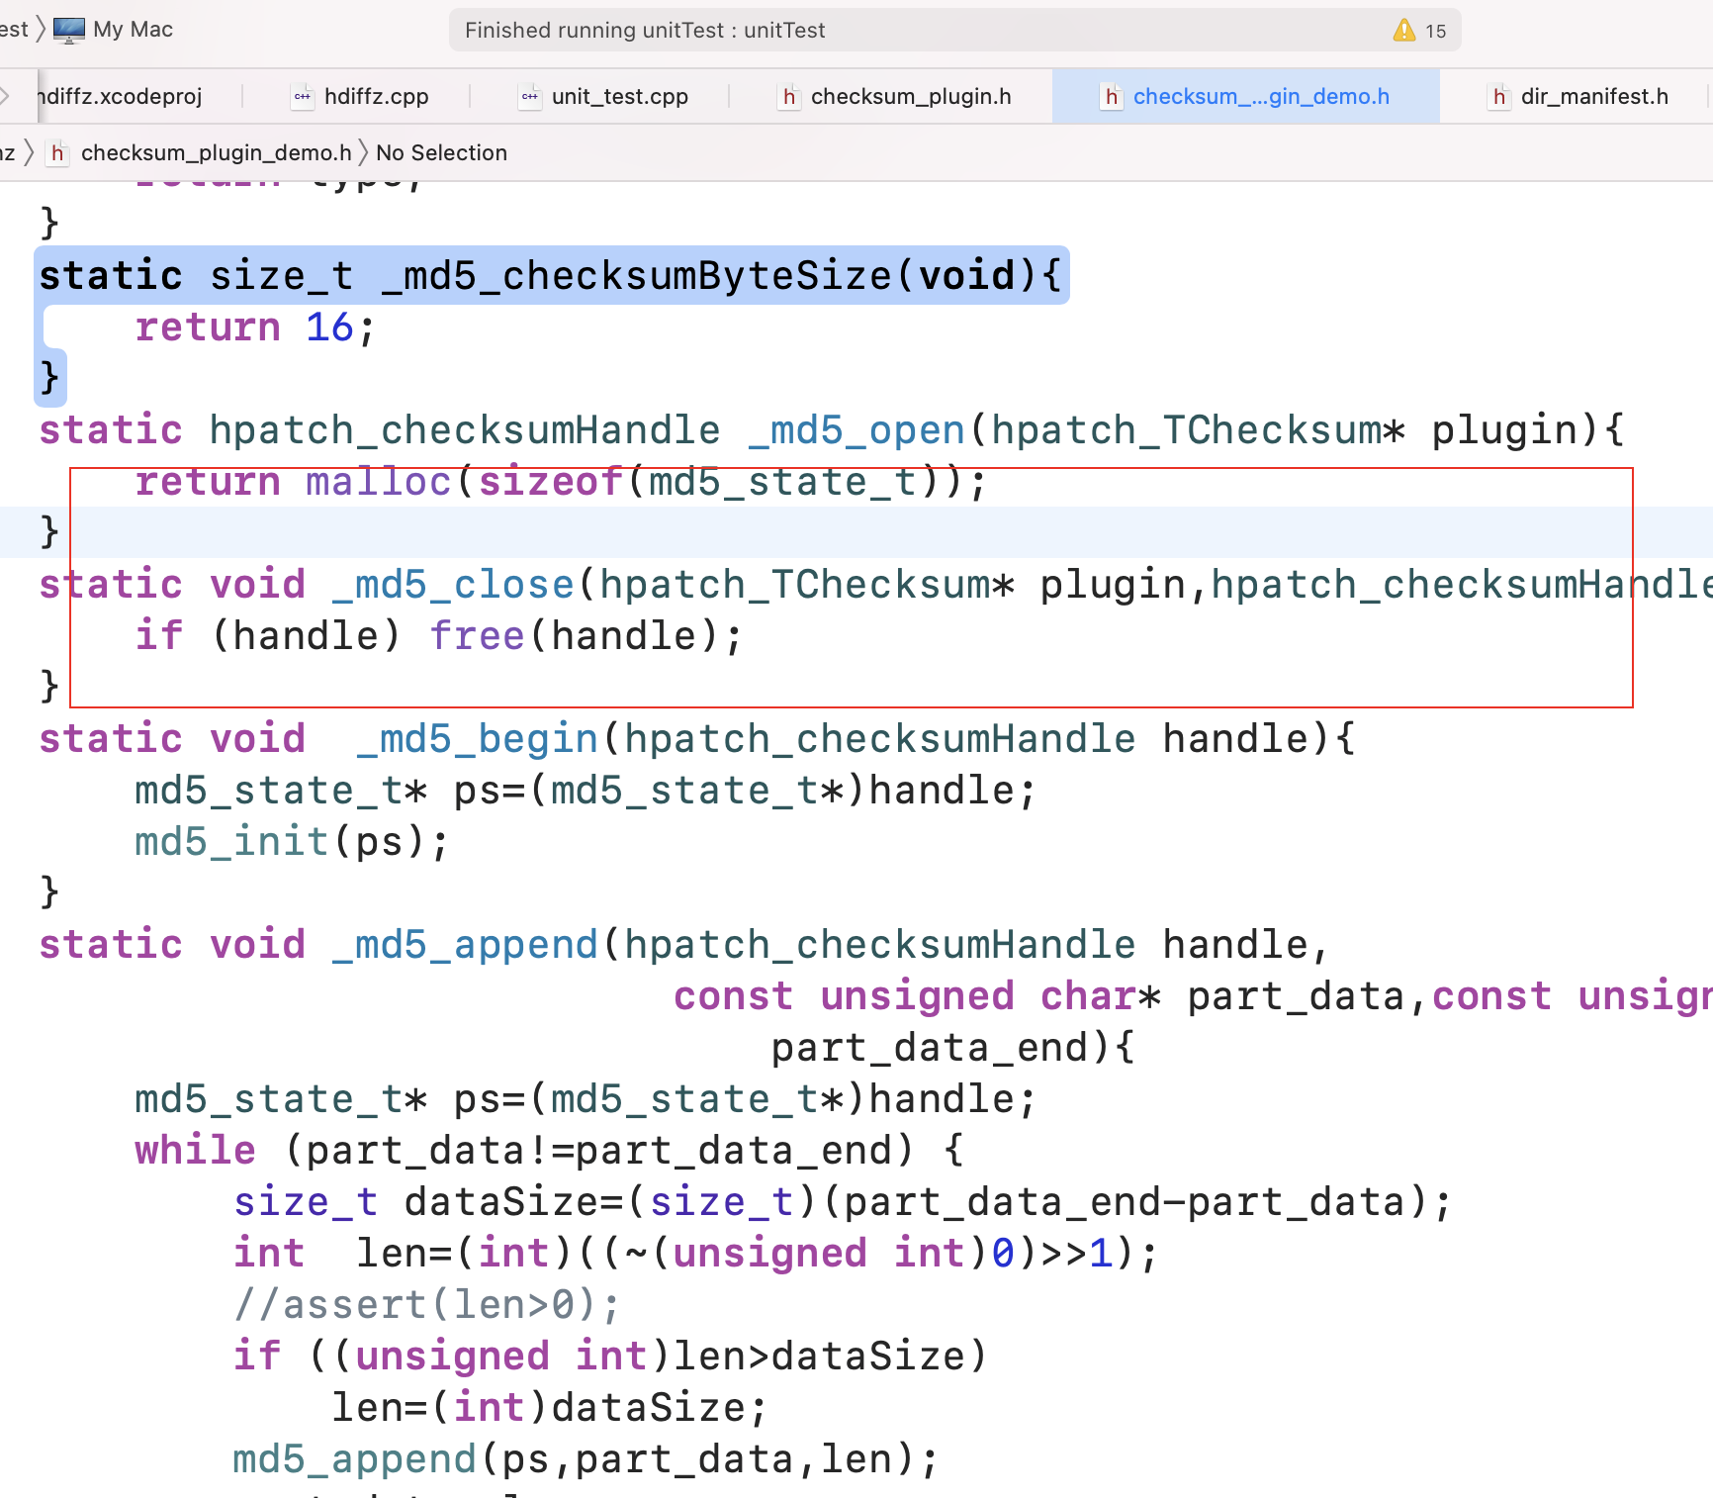This screenshot has width=1713, height=1498.
Task: Click the h icon in the jump bar breadcrumb
Action: 58,152
